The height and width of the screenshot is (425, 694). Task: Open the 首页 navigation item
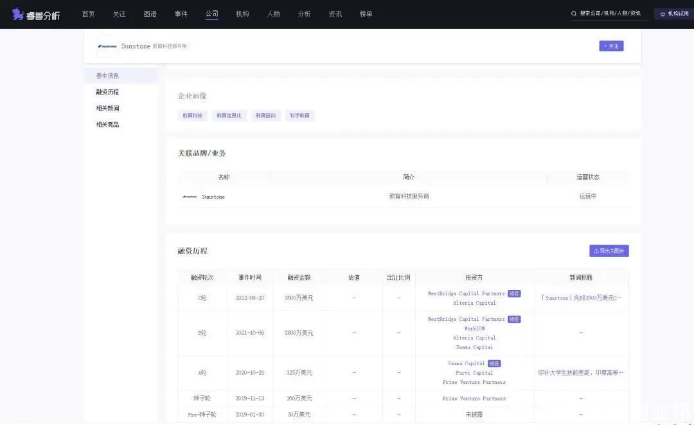click(89, 14)
